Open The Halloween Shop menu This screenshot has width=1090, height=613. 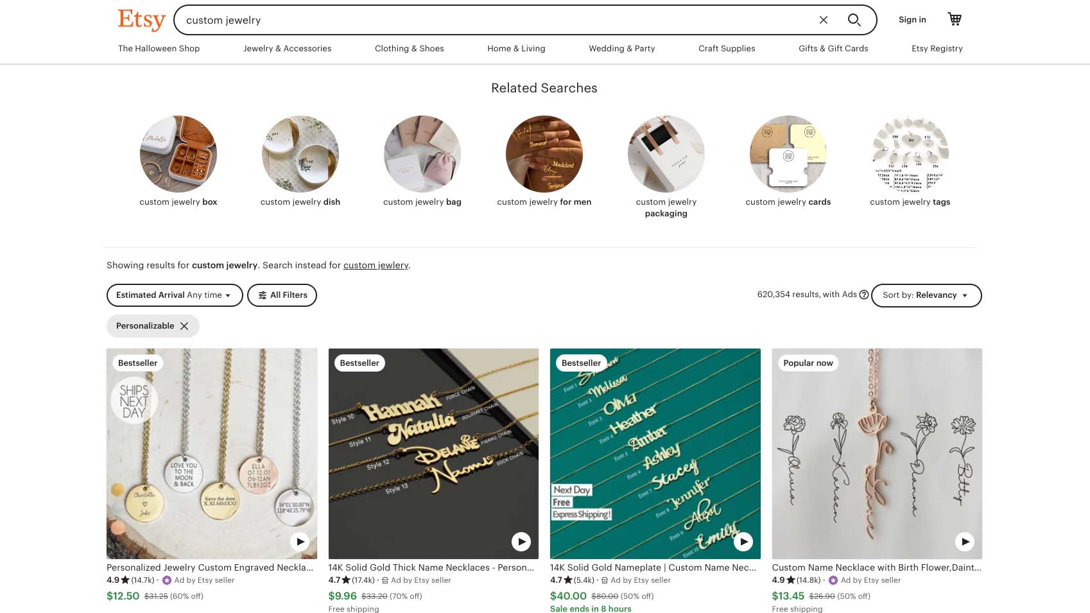[x=159, y=48]
